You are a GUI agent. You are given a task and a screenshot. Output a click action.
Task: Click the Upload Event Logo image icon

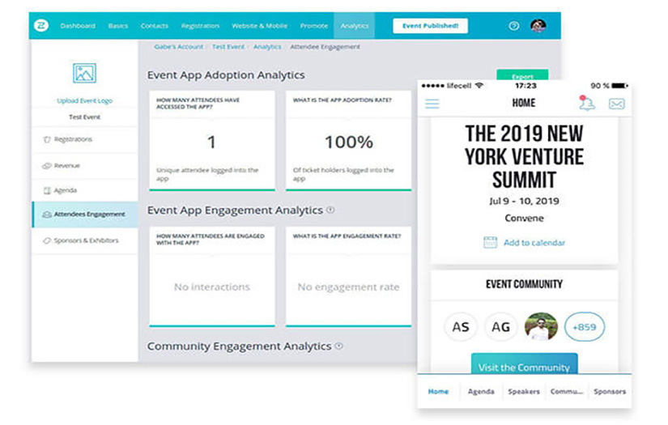pyautogui.click(x=84, y=73)
